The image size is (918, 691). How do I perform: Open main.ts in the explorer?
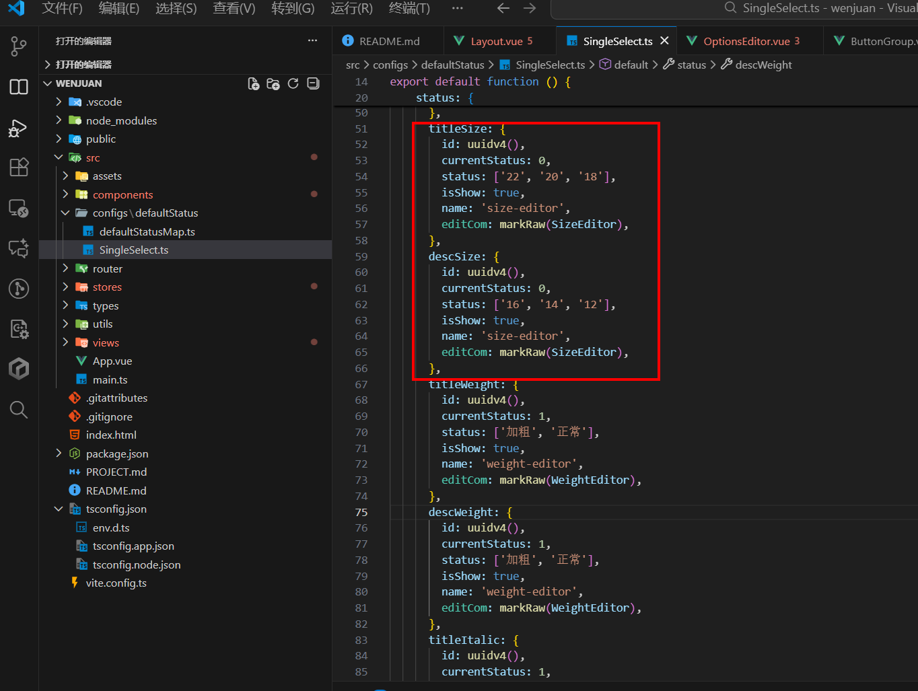(x=110, y=379)
